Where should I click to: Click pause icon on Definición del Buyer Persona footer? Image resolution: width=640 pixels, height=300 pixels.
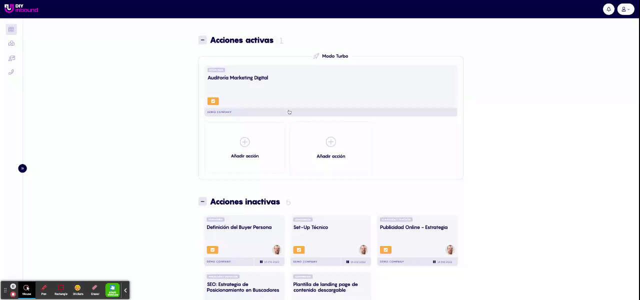tap(261, 262)
